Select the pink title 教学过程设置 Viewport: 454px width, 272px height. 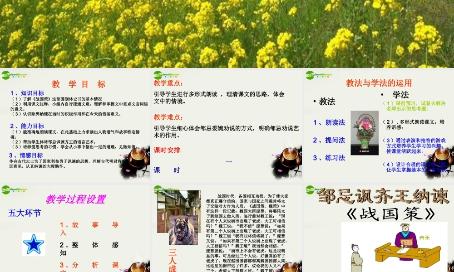tap(75, 199)
